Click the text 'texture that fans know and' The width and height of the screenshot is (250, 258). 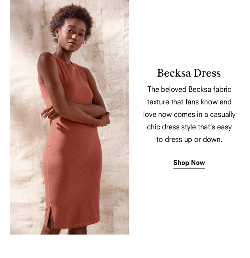[x=189, y=102]
